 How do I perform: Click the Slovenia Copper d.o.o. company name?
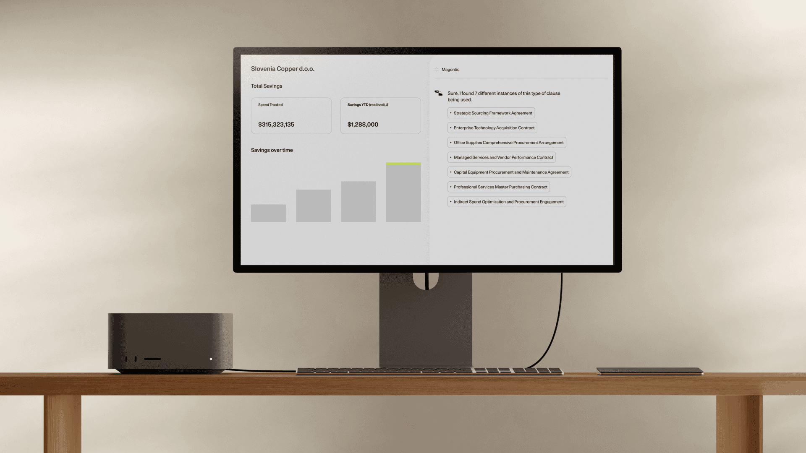(x=283, y=68)
